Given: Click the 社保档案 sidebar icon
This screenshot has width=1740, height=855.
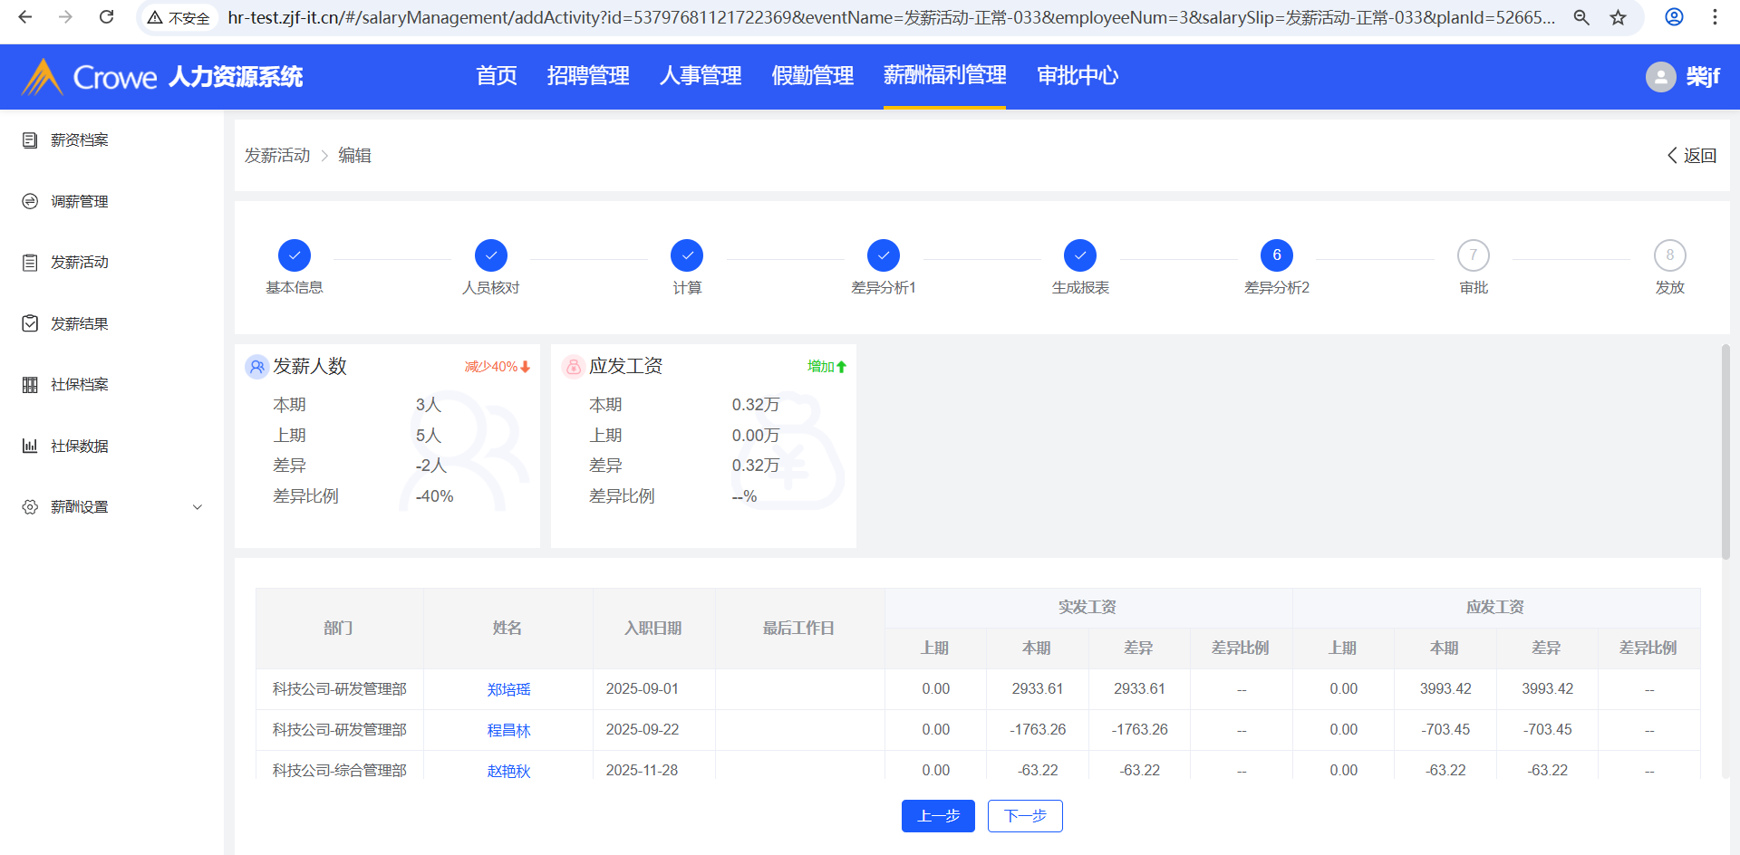Looking at the screenshot, I should (x=30, y=385).
